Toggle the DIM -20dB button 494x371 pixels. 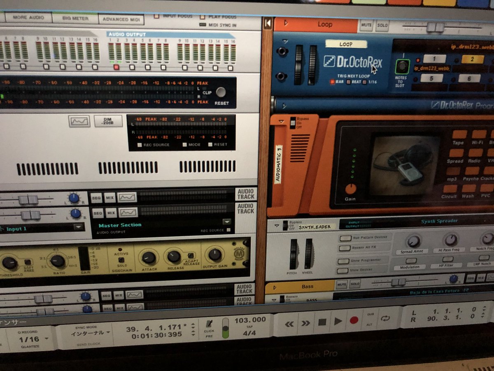click(108, 121)
